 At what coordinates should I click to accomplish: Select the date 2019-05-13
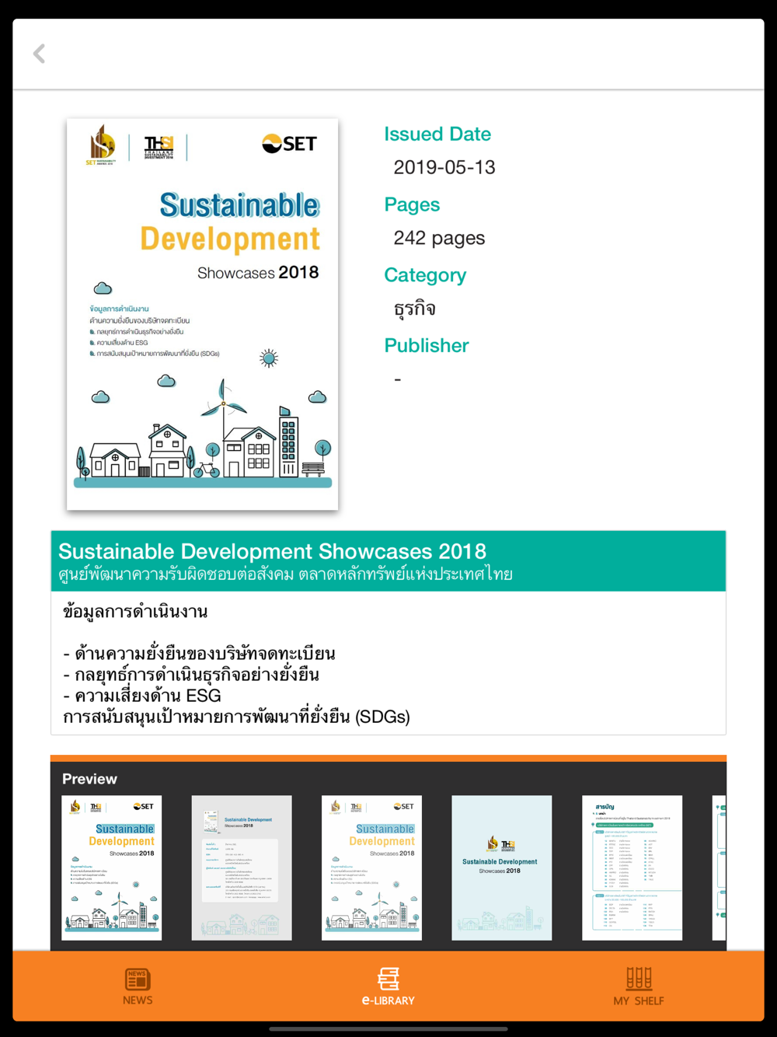pos(444,167)
